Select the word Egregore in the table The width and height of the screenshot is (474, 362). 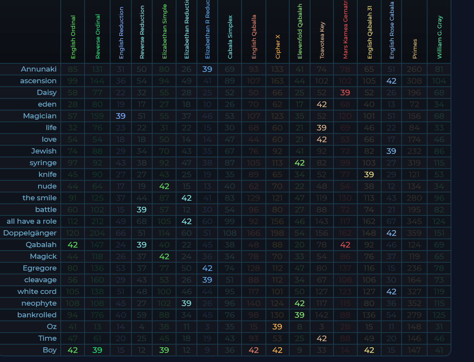(39, 268)
